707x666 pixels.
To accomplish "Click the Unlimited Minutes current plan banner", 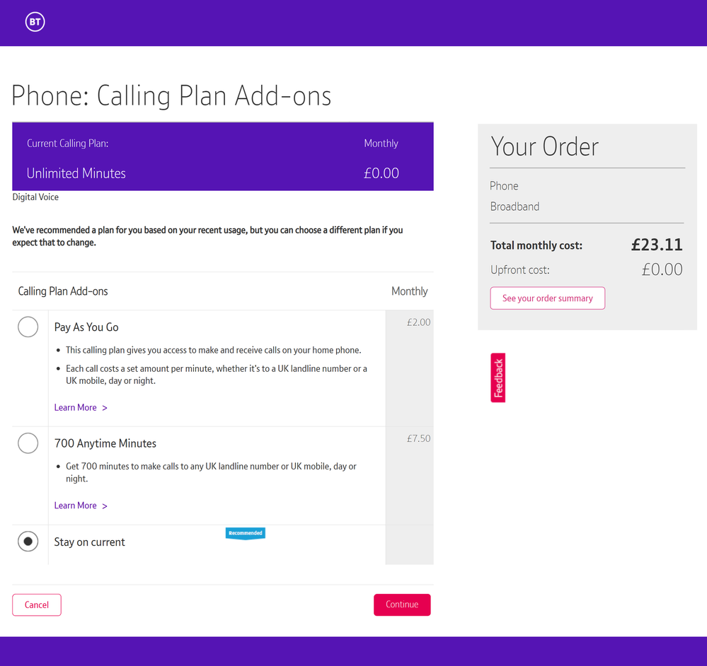I will tap(222, 157).
